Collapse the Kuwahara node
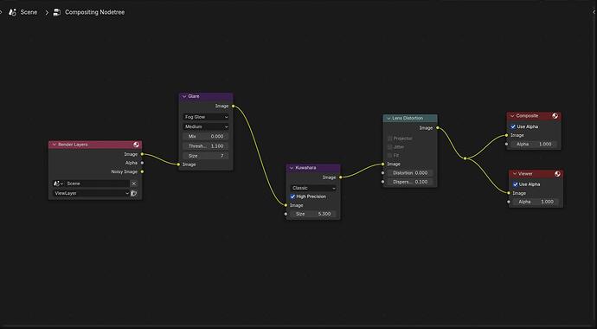This screenshot has width=597, height=329. click(x=292, y=168)
